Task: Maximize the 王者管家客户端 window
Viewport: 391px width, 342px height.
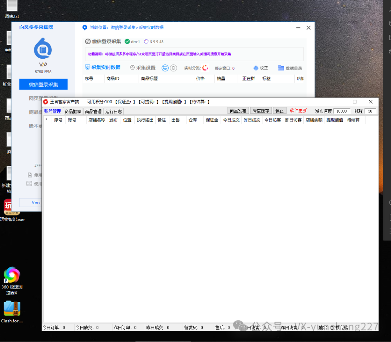Action: pyautogui.click(x=354, y=102)
